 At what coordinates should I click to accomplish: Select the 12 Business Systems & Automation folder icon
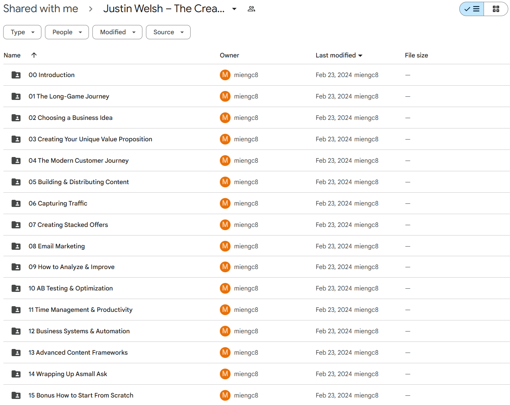click(16, 331)
